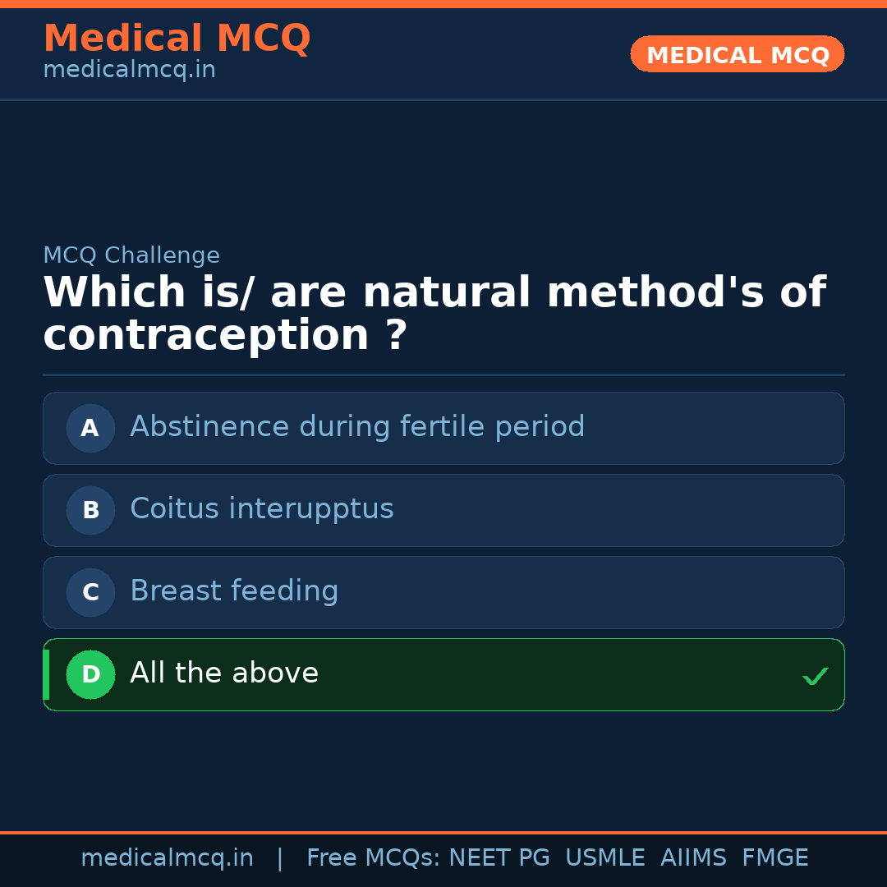887x887 pixels.
Task: Click the Medical MCQ header logo
Action: click(x=177, y=39)
